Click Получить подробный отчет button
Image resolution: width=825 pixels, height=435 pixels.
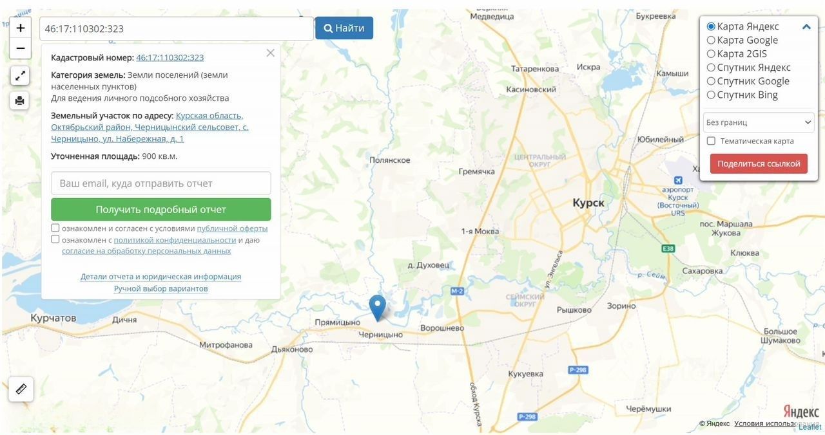(x=161, y=209)
